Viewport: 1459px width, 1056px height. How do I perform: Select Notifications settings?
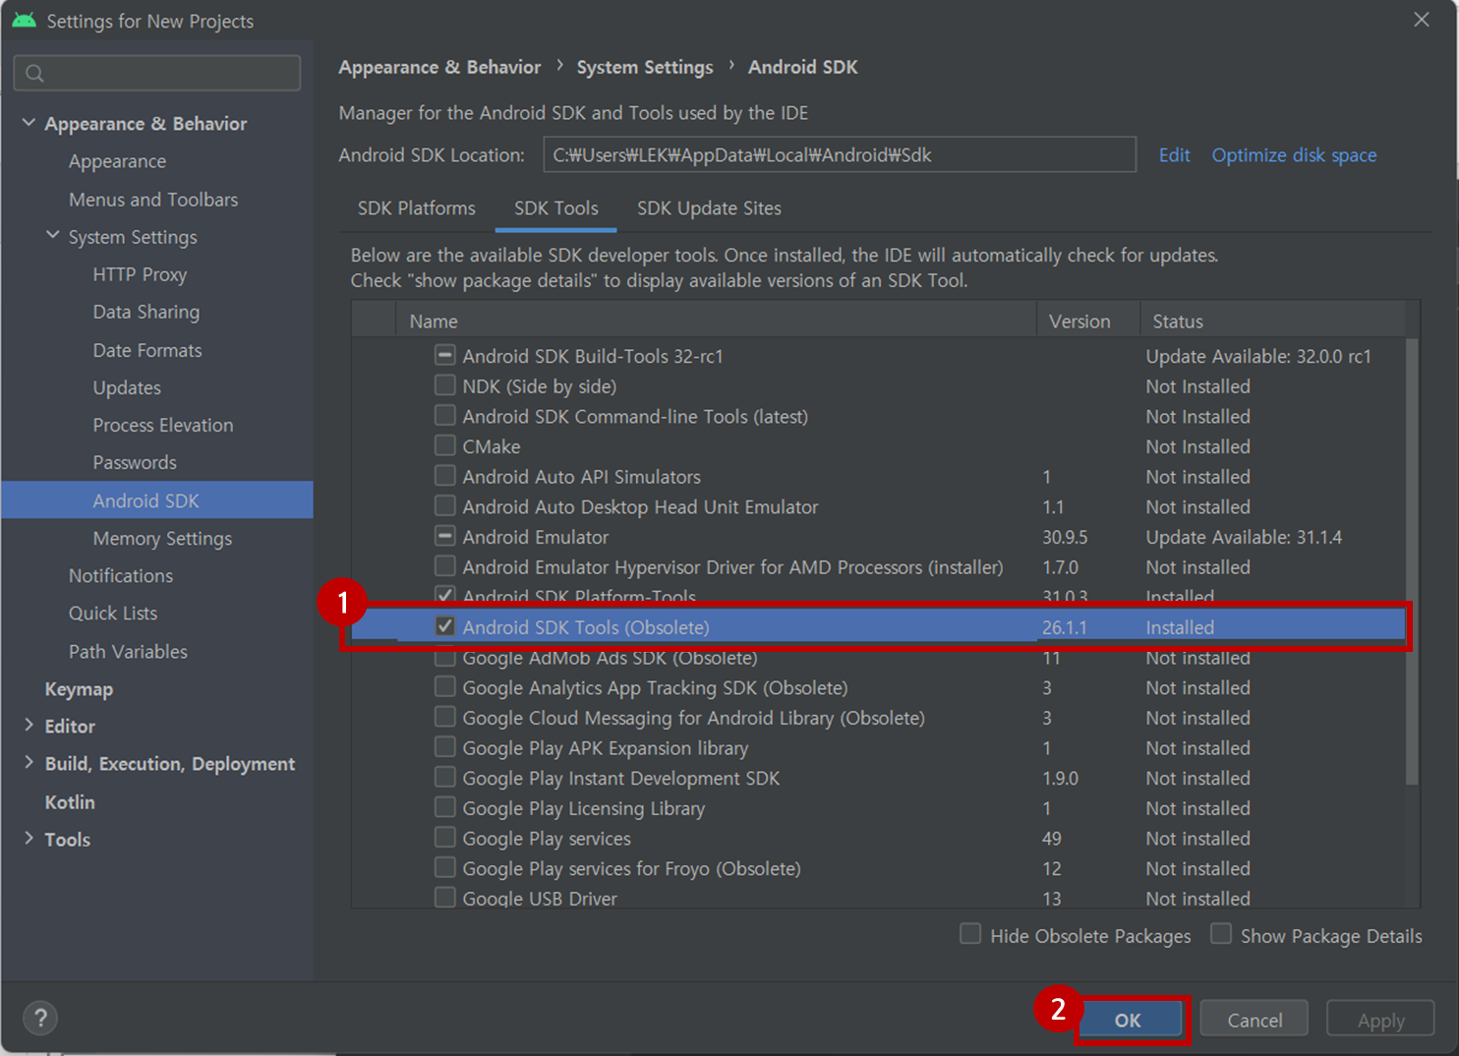(x=121, y=575)
